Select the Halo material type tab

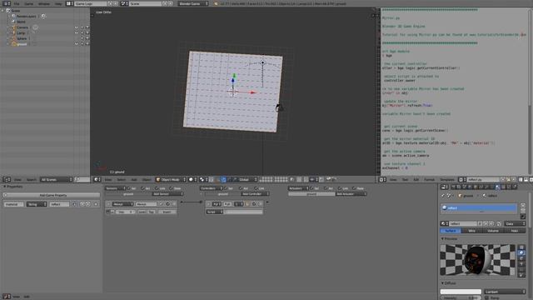pyautogui.click(x=515, y=231)
